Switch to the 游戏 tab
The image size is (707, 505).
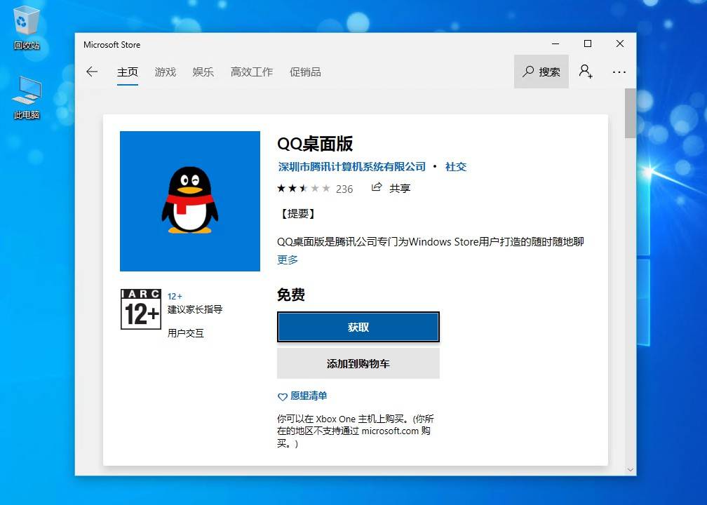pyautogui.click(x=166, y=72)
